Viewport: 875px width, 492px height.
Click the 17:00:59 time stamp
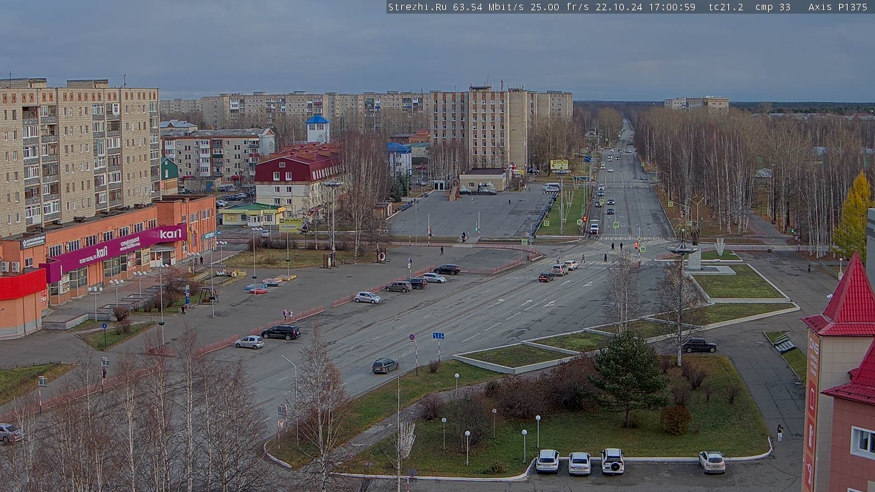pos(672,7)
